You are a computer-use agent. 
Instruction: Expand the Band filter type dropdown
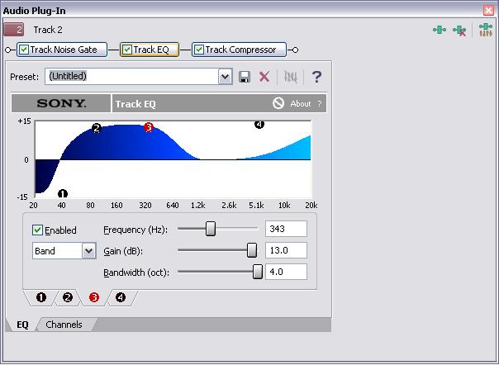(88, 251)
